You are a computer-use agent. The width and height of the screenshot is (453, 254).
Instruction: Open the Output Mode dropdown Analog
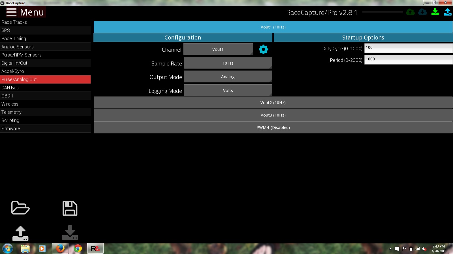tap(228, 76)
